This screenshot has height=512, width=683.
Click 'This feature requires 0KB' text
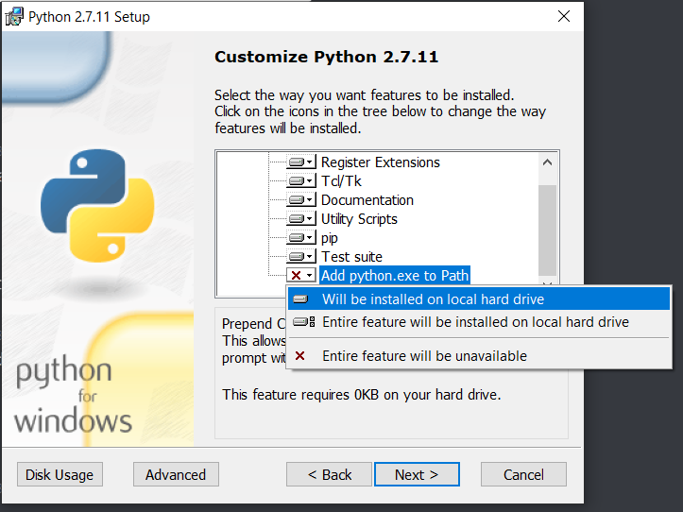362,395
